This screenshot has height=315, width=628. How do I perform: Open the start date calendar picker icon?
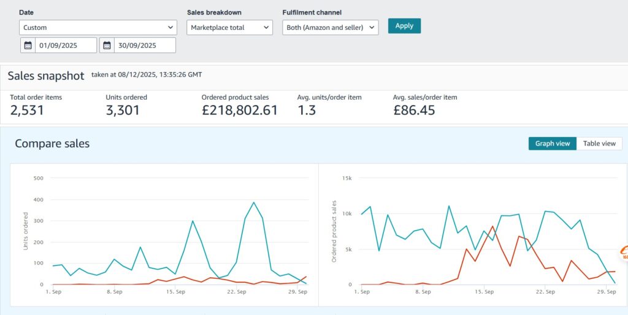pyautogui.click(x=28, y=45)
